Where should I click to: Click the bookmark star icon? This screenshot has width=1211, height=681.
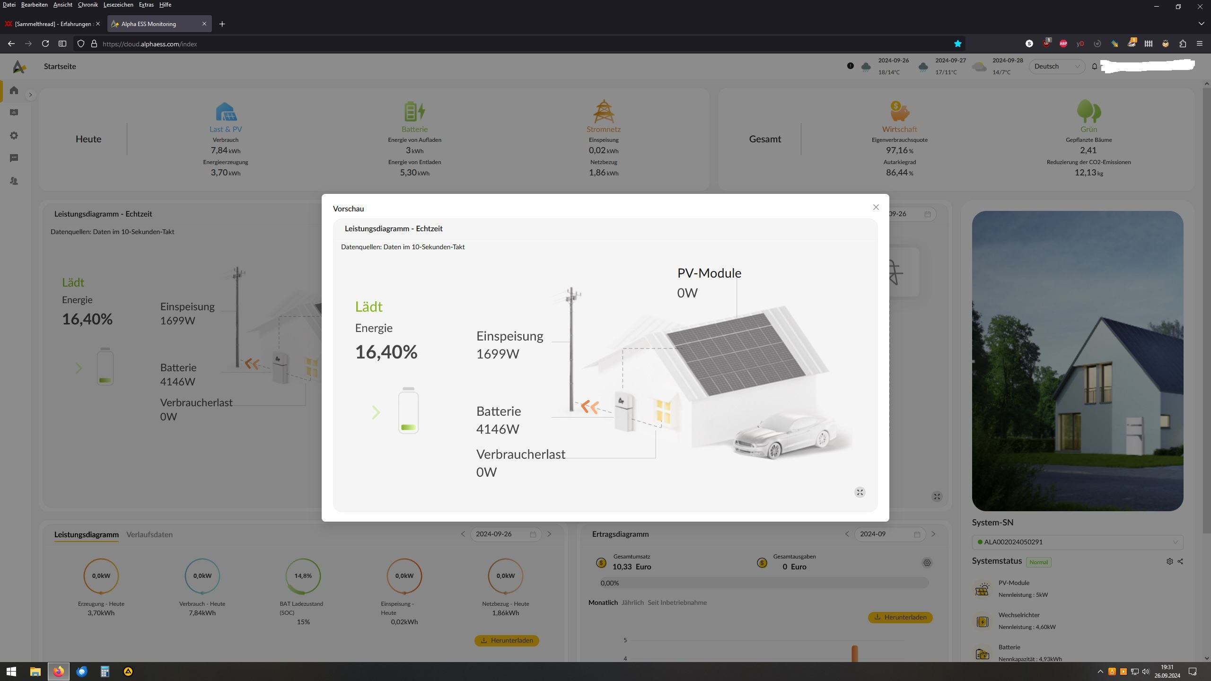click(958, 44)
